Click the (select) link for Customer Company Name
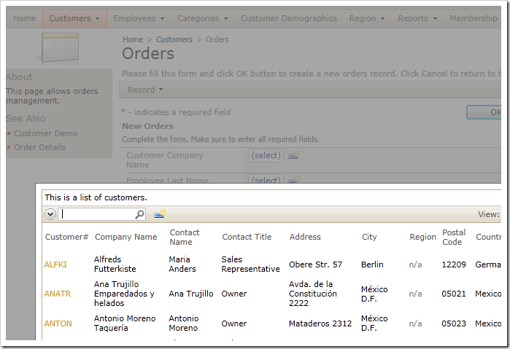This screenshot has height=349, width=510. [266, 155]
